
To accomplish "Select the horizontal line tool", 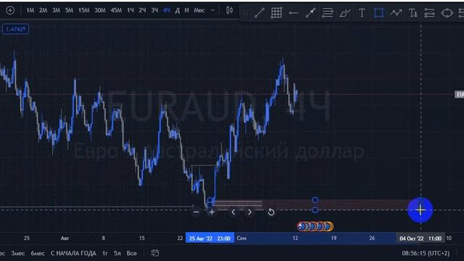I will [x=294, y=13].
